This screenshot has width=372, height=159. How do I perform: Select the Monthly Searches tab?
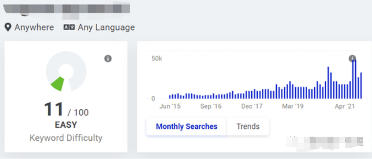point(187,126)
